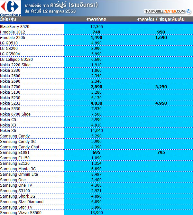Open the ThaiMobileCenter.com link
This screenshot has height=215, width=193.
164,11
